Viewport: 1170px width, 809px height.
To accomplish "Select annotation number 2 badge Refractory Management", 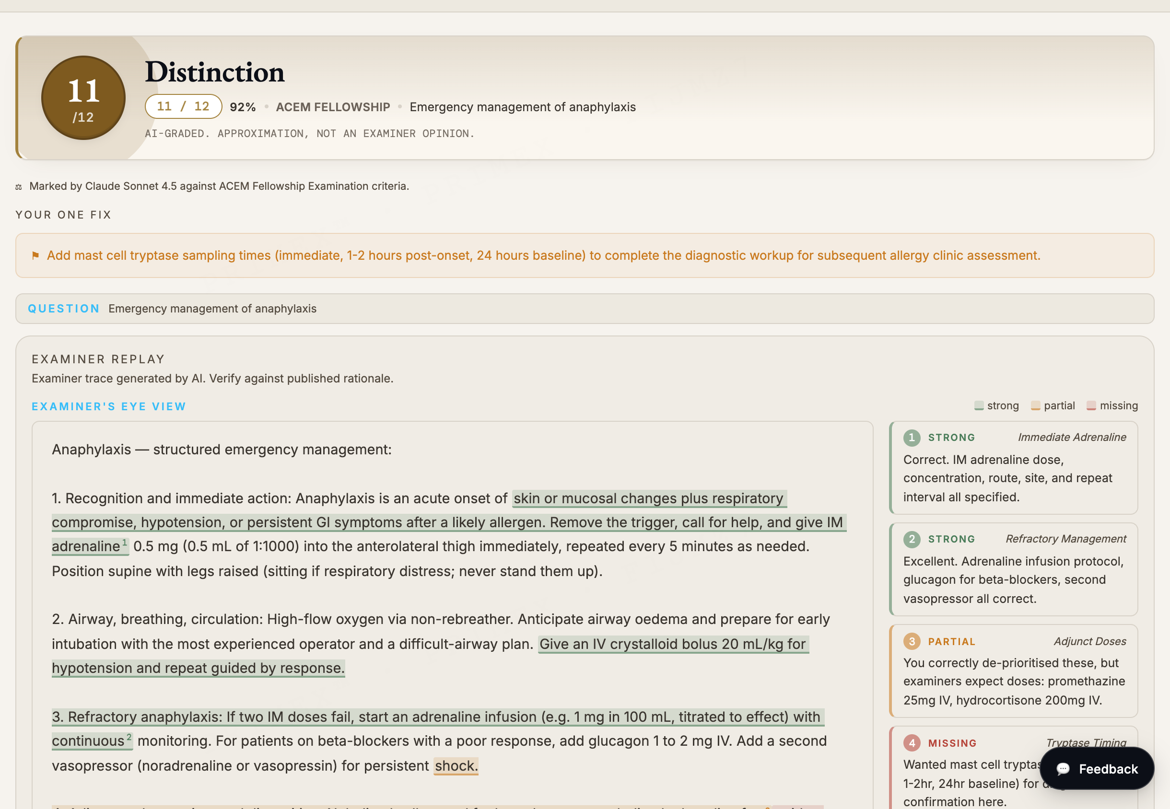I will point(912,539).
